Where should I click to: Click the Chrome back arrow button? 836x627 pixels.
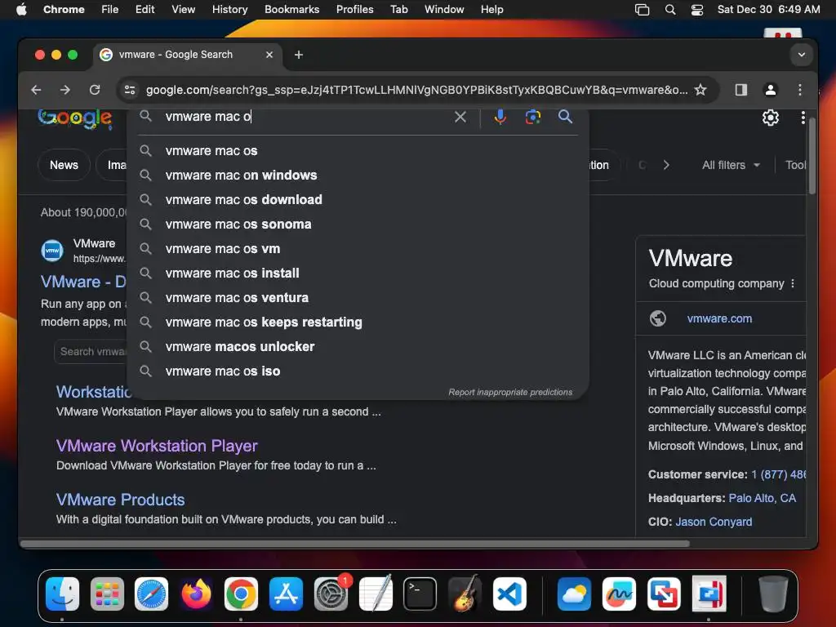36,90
